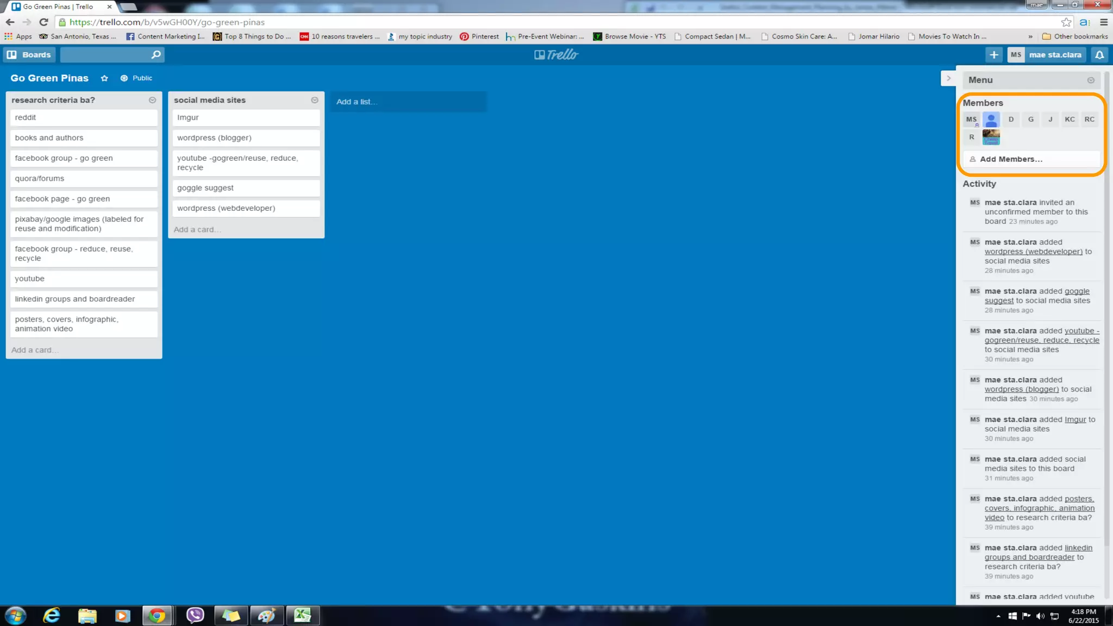Click Add a list field

coord(408,102)
